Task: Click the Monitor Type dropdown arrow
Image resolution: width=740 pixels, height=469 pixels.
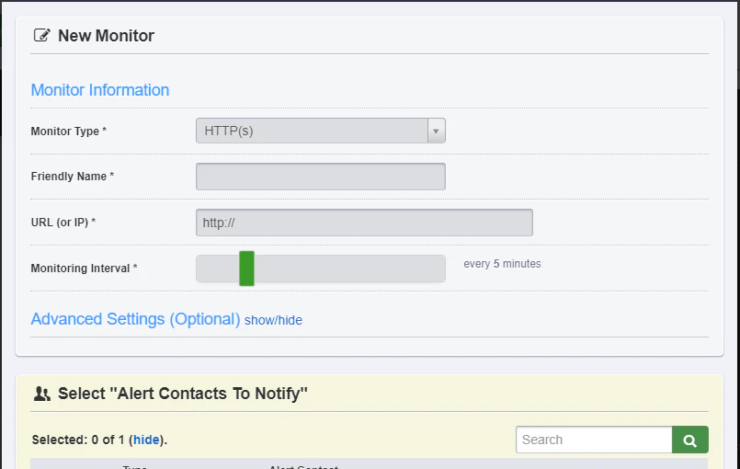Action: [436, 131]
